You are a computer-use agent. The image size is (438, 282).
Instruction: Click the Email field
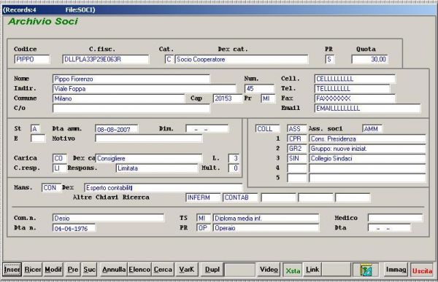(367, 109)
